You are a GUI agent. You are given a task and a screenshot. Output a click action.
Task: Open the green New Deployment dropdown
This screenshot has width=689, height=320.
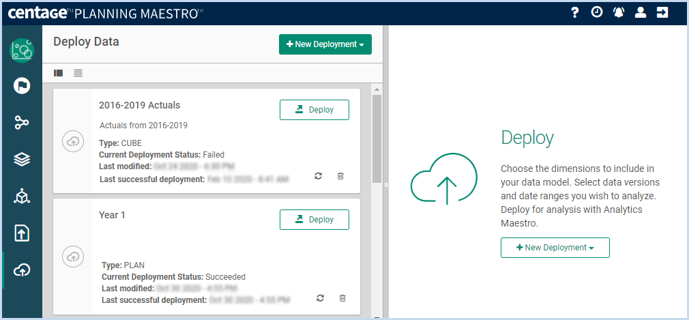325,44
